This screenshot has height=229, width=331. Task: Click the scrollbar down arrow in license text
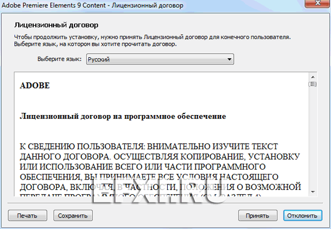313,192
